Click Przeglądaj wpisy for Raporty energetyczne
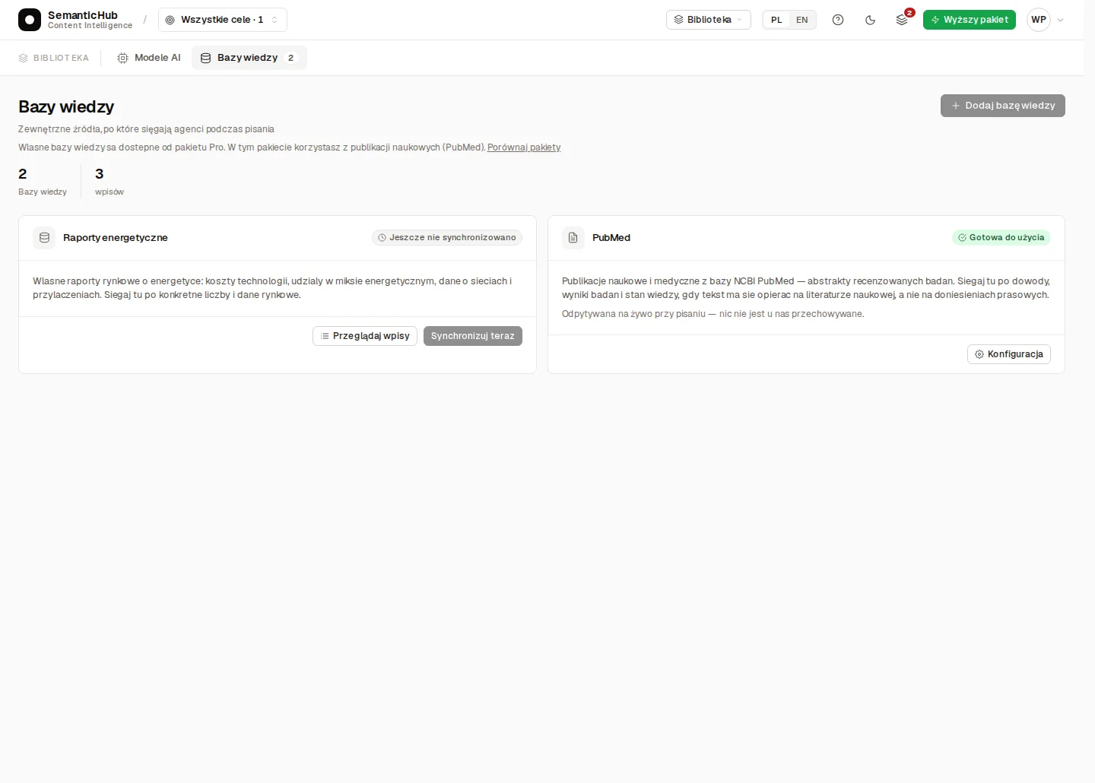The image size is (1095, 783). click(x=365, y=336)
